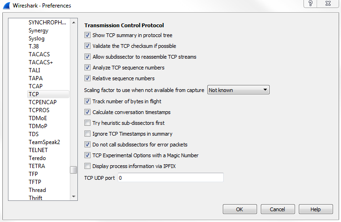
Task: Select TELNET protocol in the list
Action: tap(38, 150)
